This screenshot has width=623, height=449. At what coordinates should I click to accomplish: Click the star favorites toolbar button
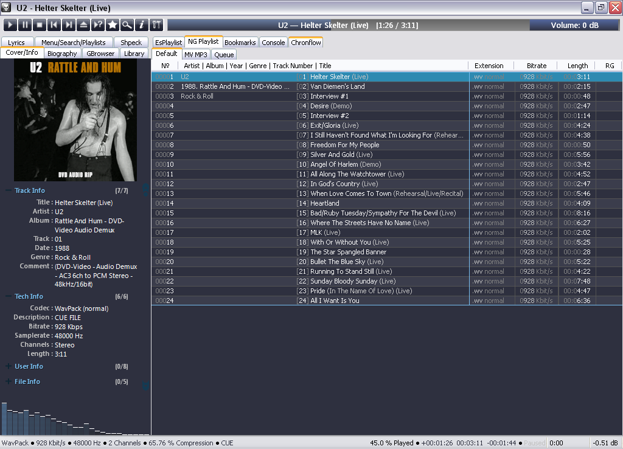point(113,25)
